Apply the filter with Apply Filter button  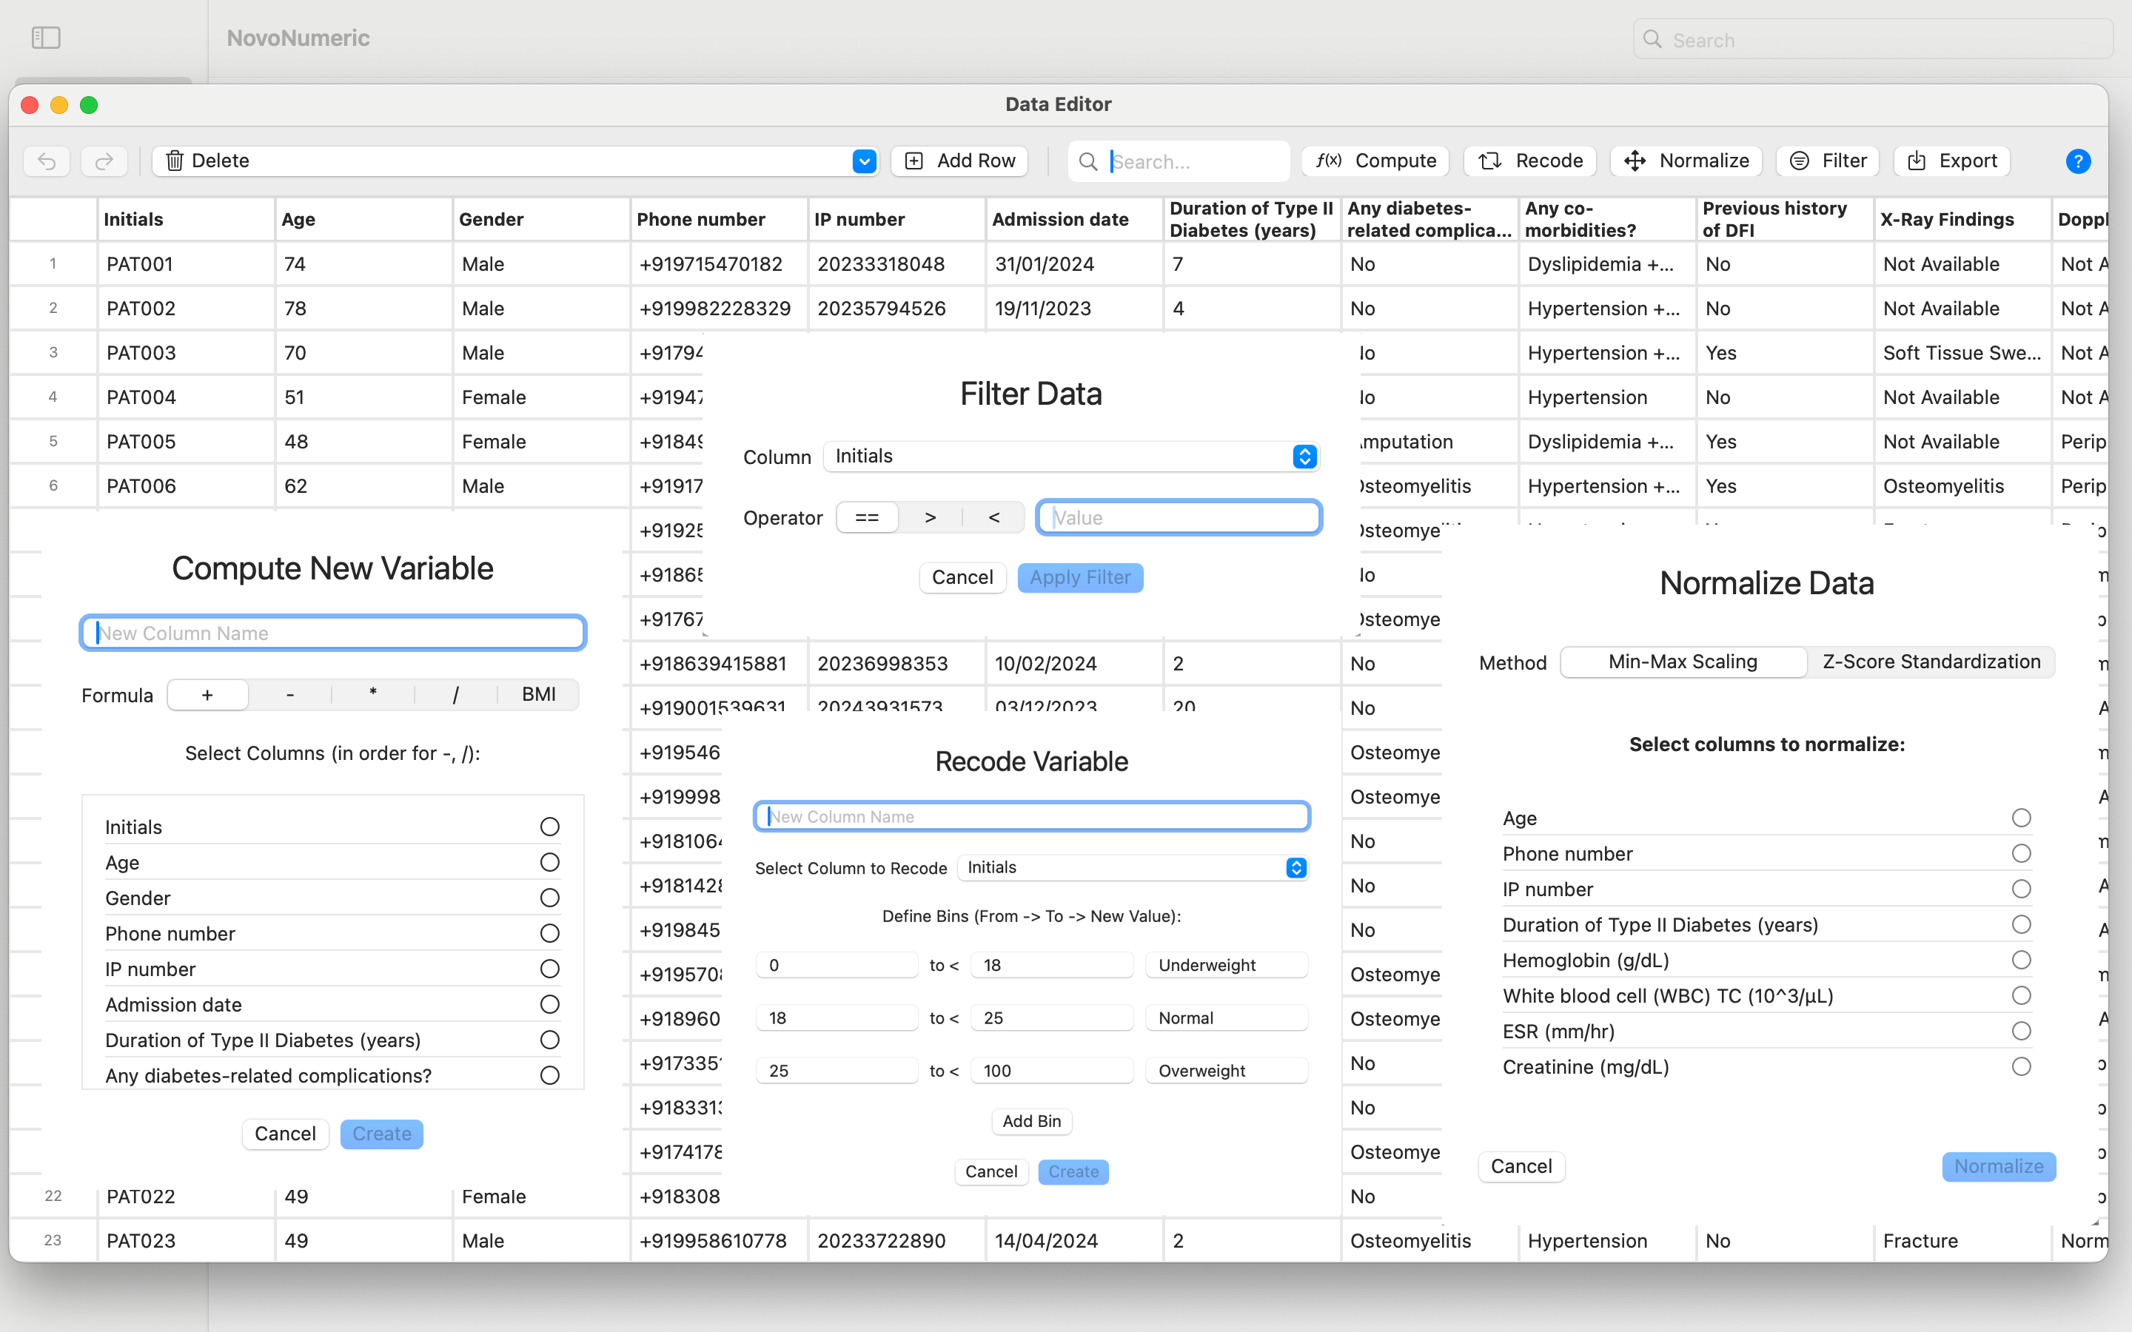tap(1080, 577)
